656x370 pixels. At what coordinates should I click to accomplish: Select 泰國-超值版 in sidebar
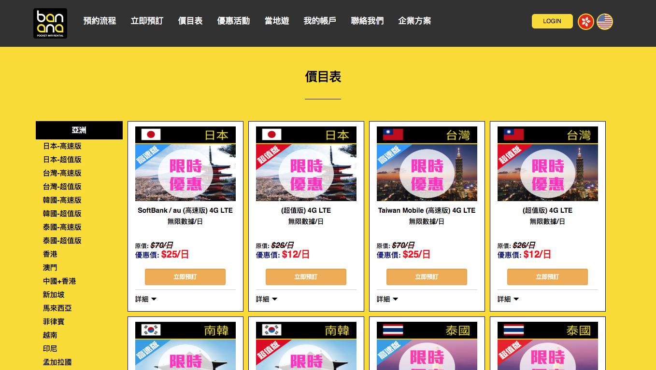(x=62, y=241)
